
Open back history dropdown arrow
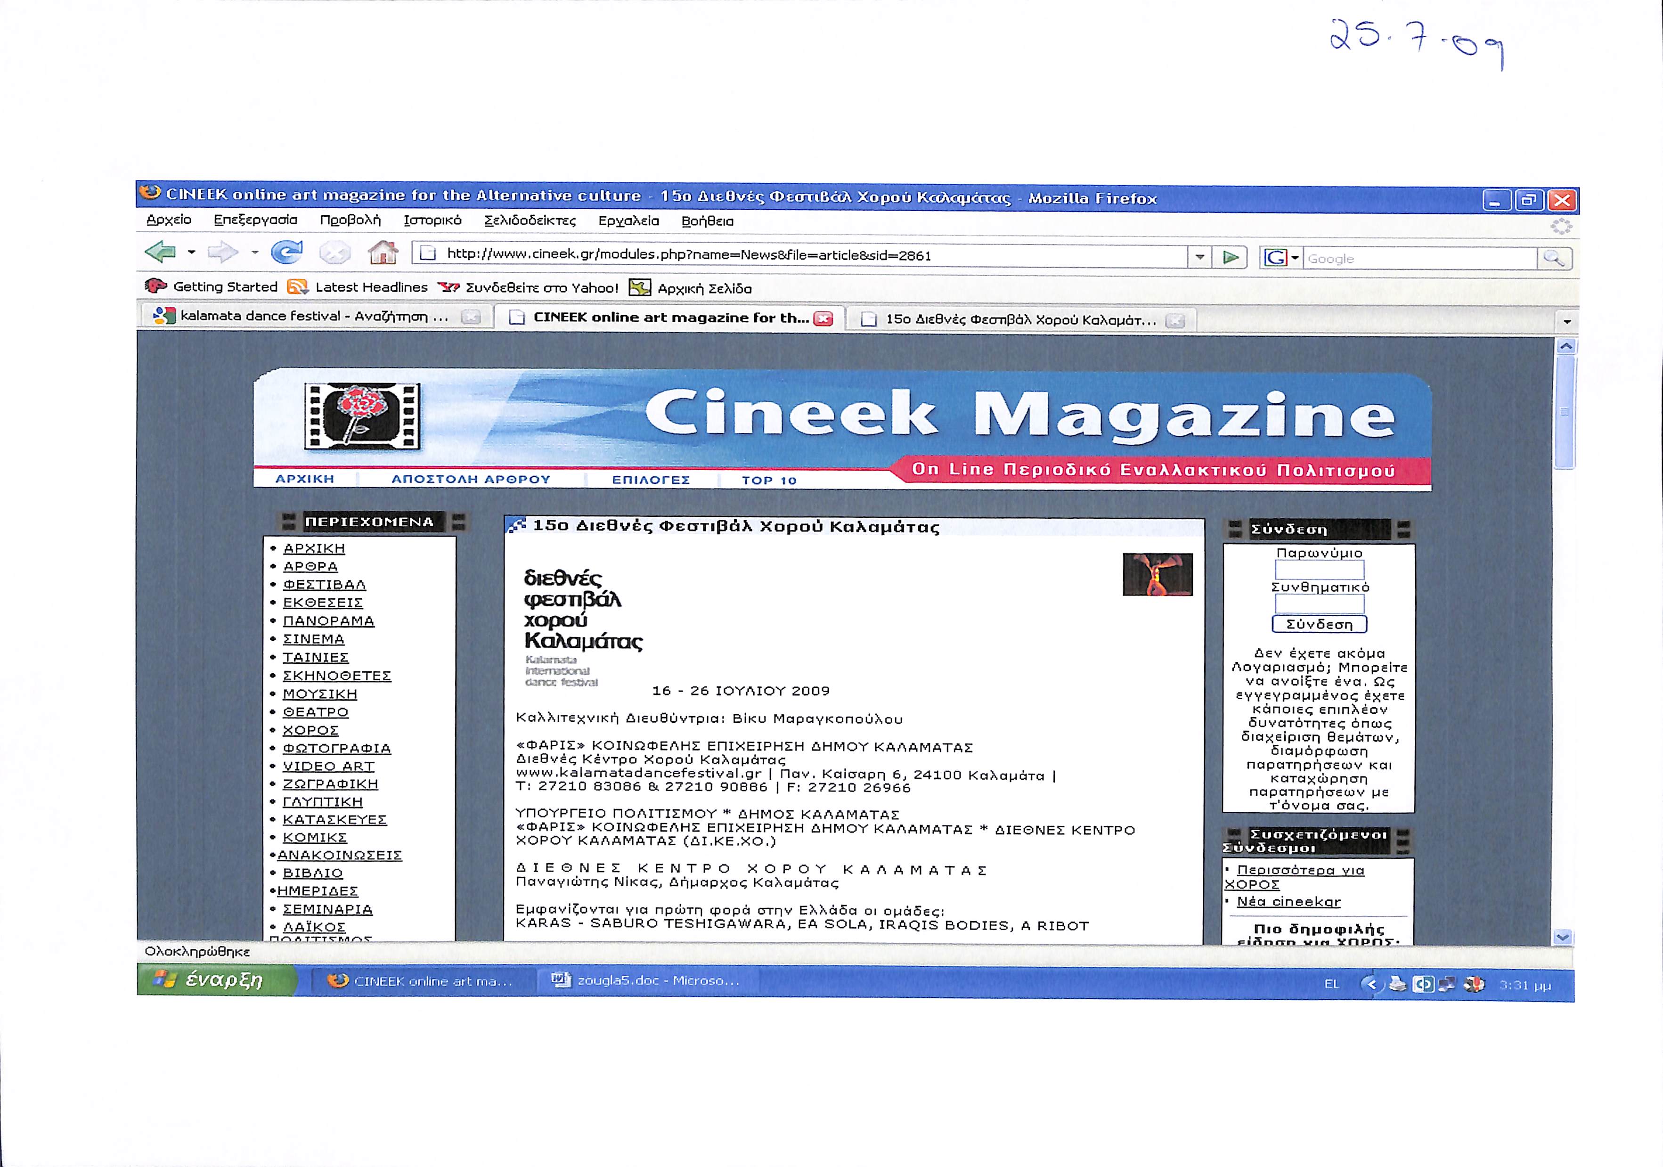pyautogui.click(x=192, y=252)
